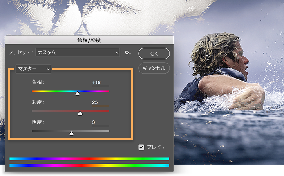Click the red saturation slider track
The image size is (284, 176).
[x=71, y=111]
